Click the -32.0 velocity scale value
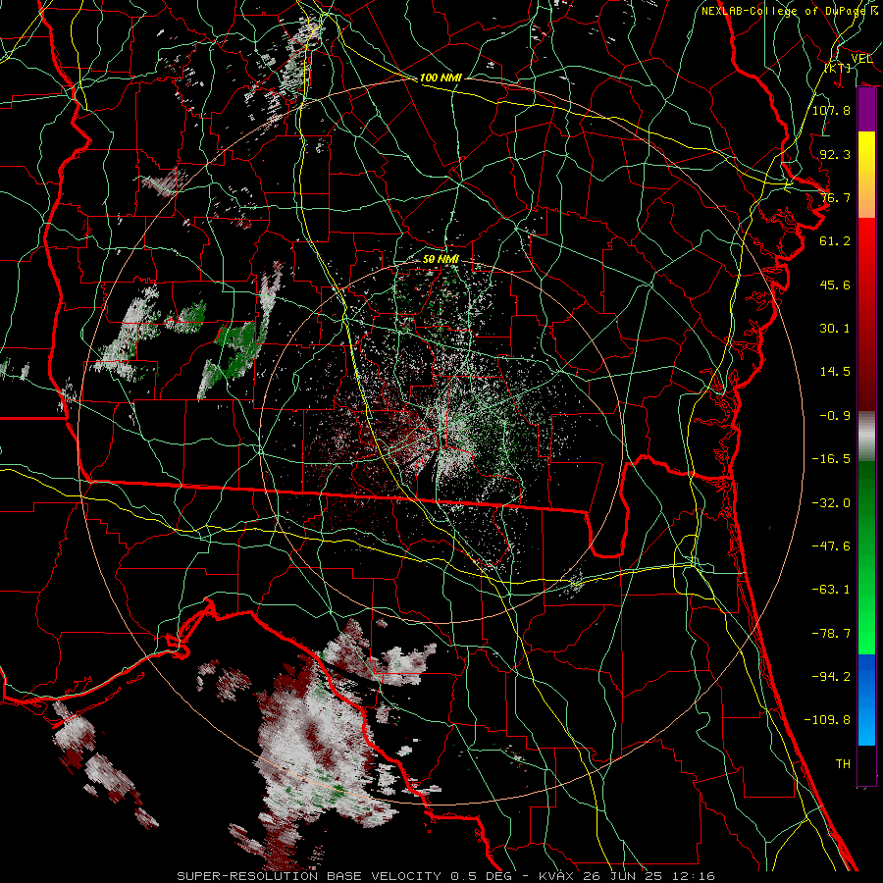The width and height of the screenshot is (883, 883). (831, 503)
